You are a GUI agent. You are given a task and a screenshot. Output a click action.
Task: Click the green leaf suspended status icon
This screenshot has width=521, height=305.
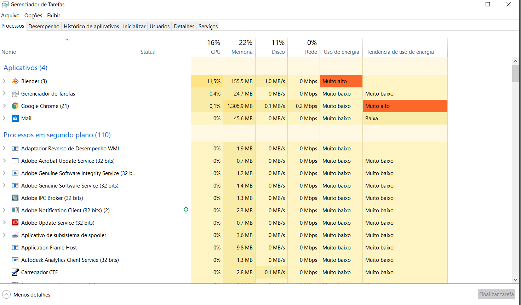pos(186,210)
